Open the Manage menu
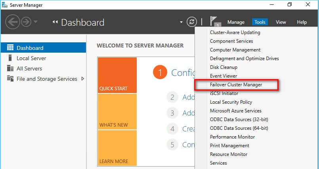Image resolution: width=319 pixels, height=169 pixels. (236, 22)
